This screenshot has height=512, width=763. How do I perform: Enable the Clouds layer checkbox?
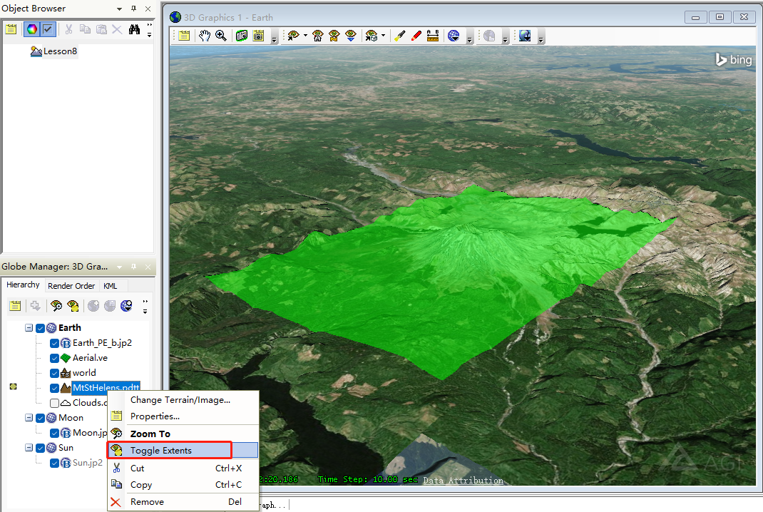(x=54, y=403)
